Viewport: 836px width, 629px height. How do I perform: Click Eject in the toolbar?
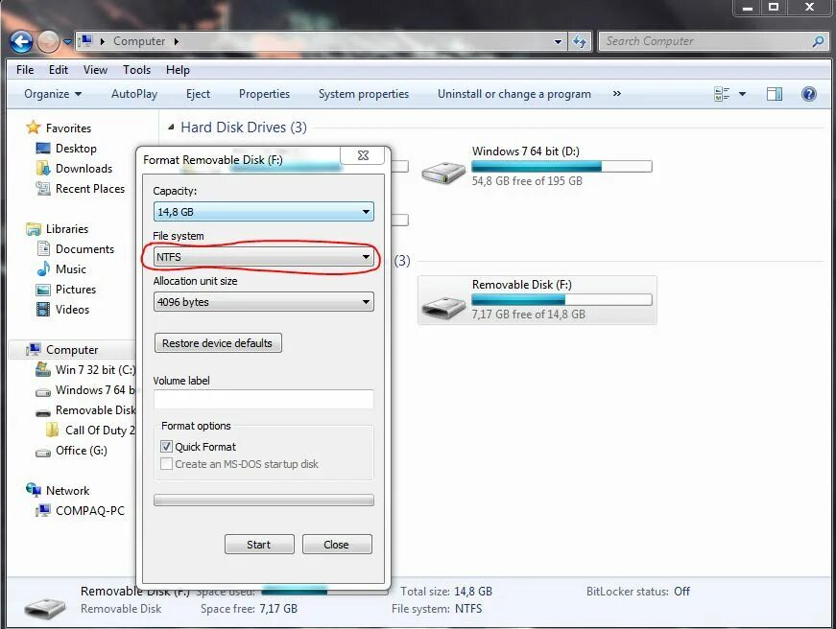198,94
